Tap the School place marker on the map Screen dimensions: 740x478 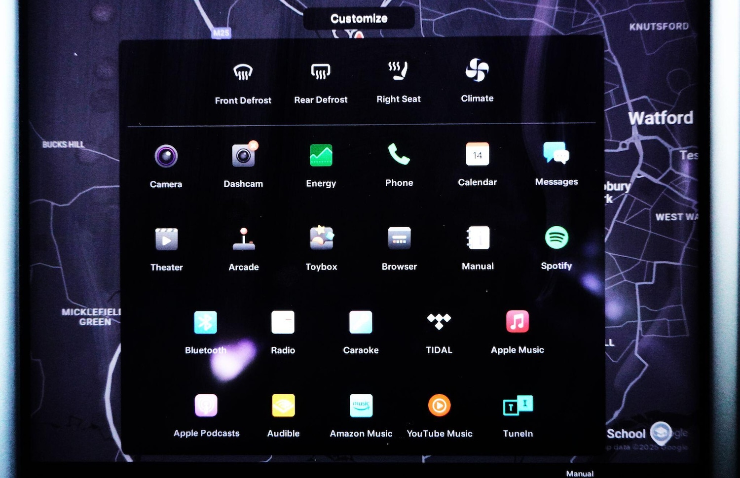click(x=661, y=432)
